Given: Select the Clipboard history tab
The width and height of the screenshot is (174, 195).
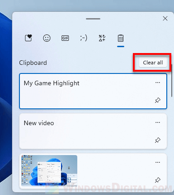Looking at the screenshot, I should [121, 38].
